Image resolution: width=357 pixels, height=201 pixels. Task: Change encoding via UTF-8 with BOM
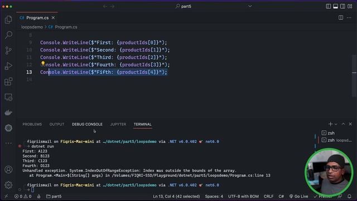243,196
